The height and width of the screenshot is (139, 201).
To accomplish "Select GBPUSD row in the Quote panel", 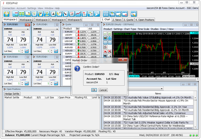I will (x=81, y=38).
